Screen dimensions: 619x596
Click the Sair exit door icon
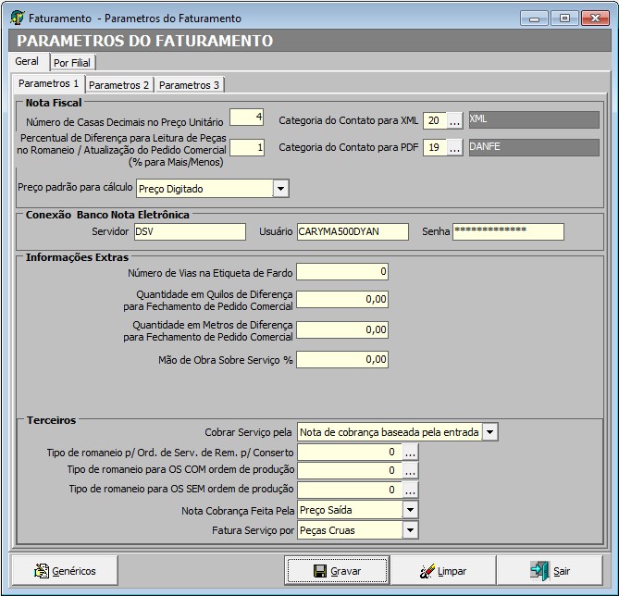point(539,571)
